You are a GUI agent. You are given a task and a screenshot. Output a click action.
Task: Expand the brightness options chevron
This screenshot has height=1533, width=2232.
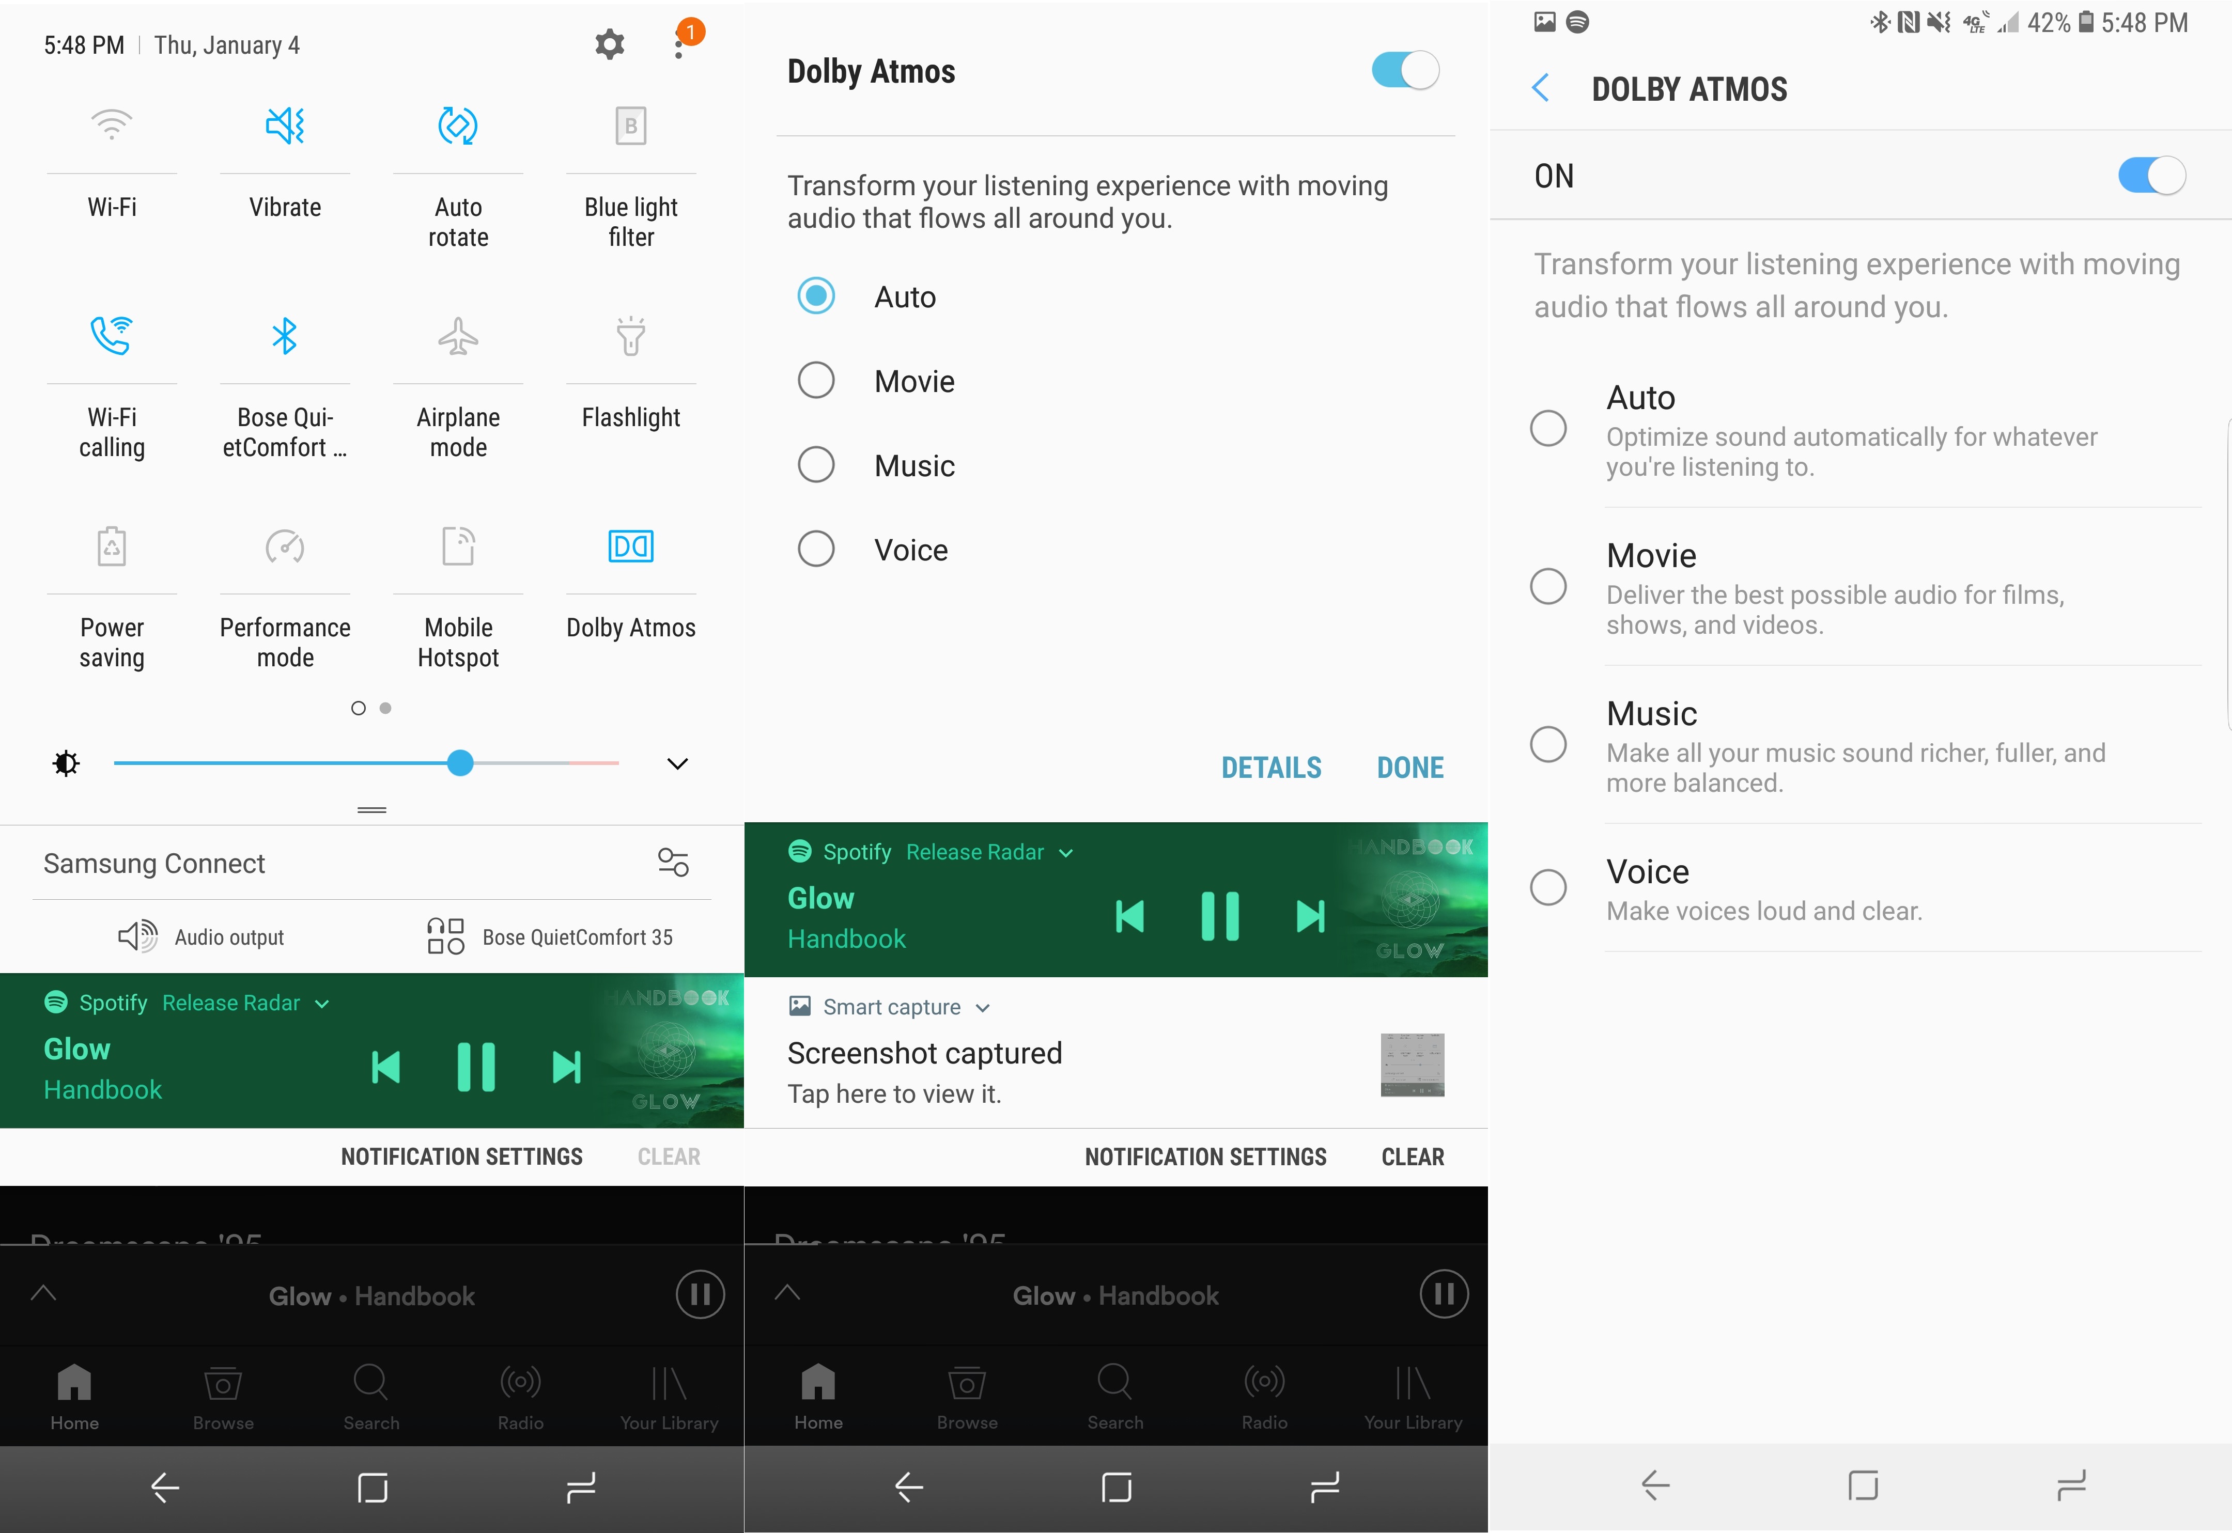[677, 763]
